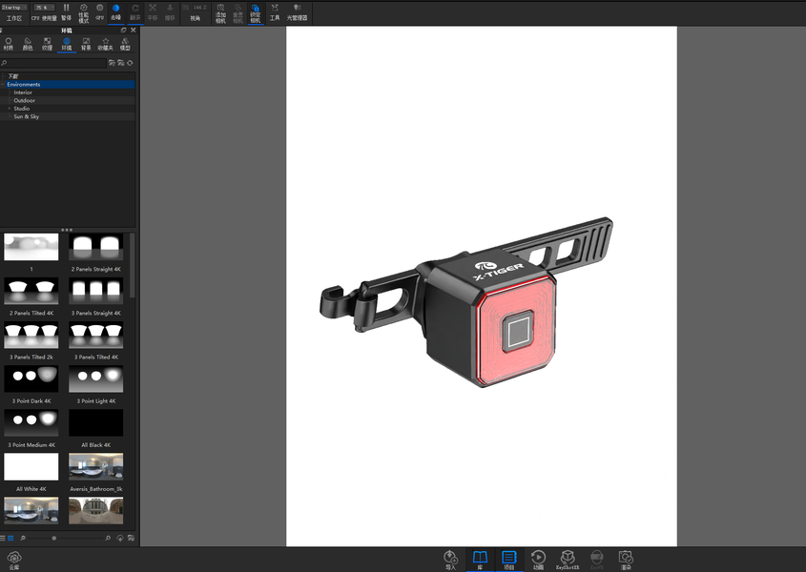Screen dimensions: 806x572
Task: Open the Render (渲染) dialog
Action: (x=626, y=560)
